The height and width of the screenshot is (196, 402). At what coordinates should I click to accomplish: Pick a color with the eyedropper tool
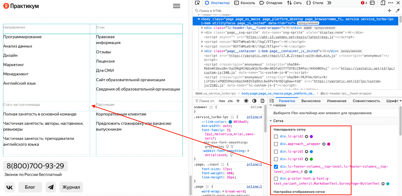tap(397, 11)
